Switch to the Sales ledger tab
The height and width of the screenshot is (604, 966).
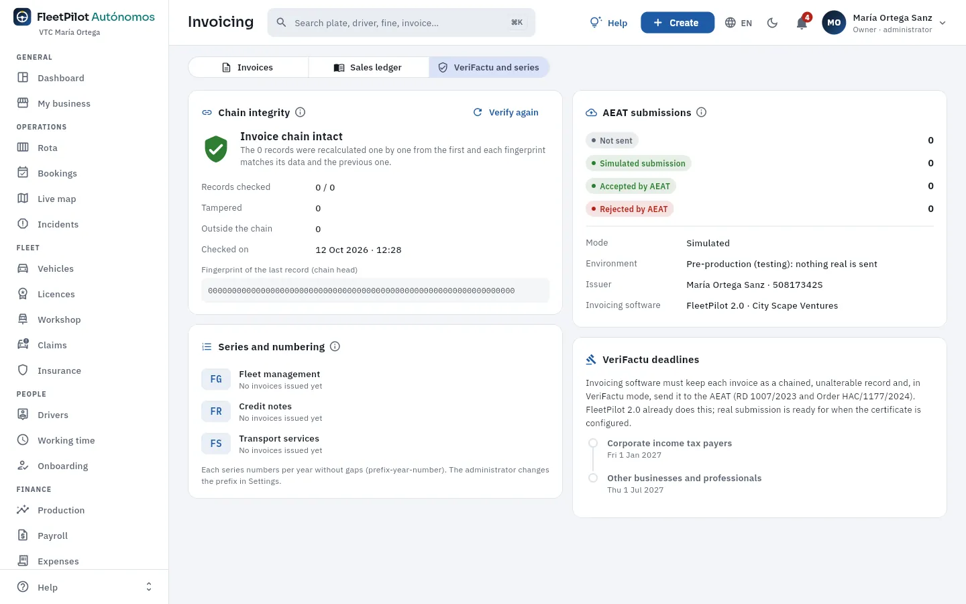tap(368, 67)
